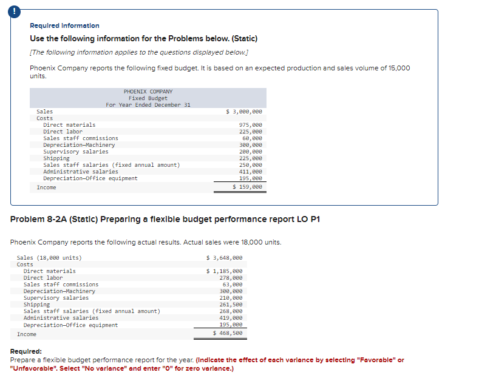The height and width of the screenshot is (378, 479).
Task: Click fixed budget Income $159,000
Action: (x=248, y=186)
